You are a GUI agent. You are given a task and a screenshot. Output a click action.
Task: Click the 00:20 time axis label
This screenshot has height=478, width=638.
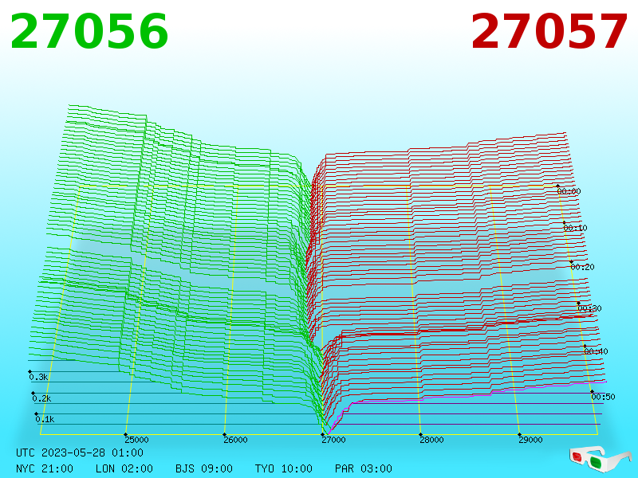click(x=583, y=267)
